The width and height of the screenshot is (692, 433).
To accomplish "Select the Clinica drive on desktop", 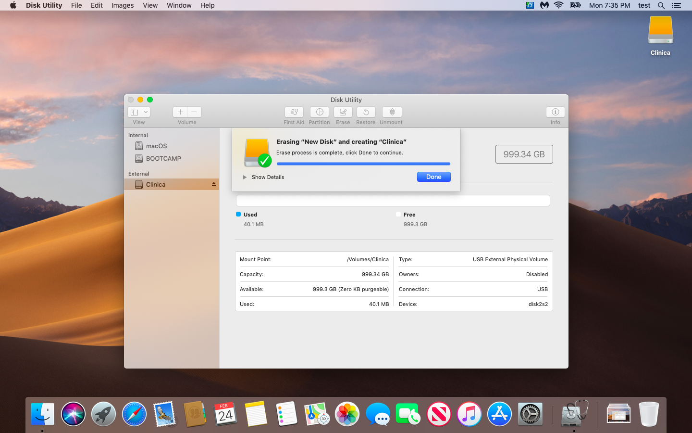I will 660,31.
